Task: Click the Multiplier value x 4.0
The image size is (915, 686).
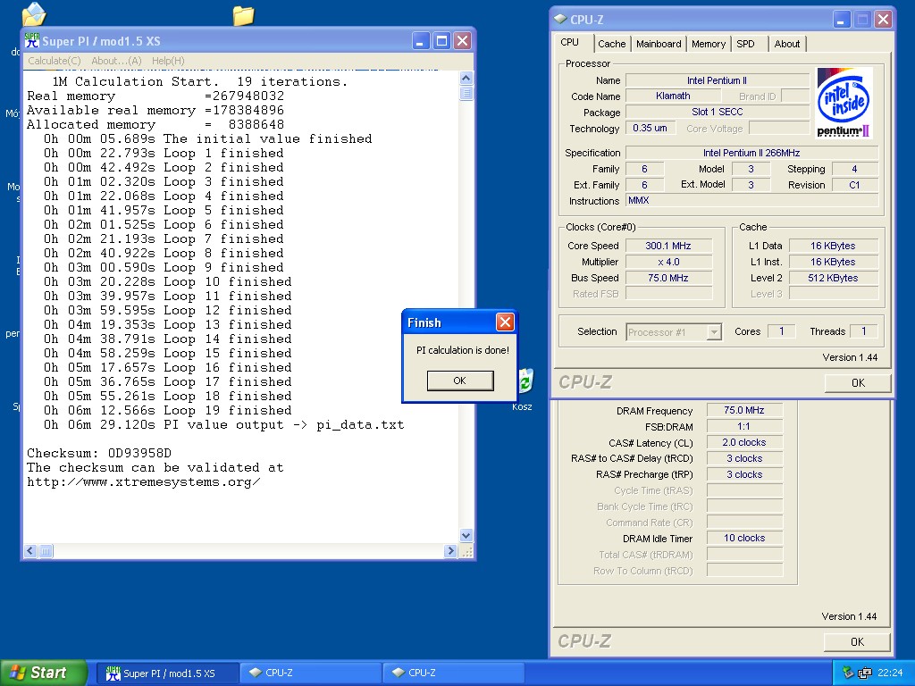Action: (668, 262)
